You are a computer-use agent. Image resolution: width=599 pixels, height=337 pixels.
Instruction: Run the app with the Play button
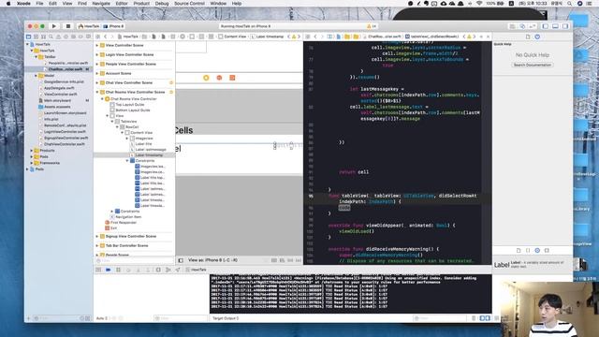54,26
